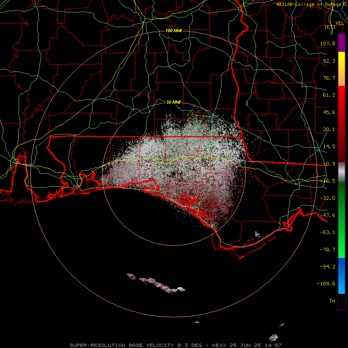Click the 76.7 velocity scale value

pos(329,78)
